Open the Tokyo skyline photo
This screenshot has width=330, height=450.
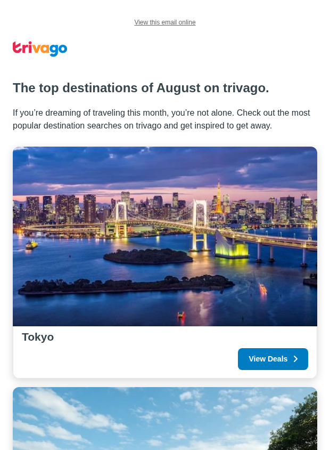164,236
